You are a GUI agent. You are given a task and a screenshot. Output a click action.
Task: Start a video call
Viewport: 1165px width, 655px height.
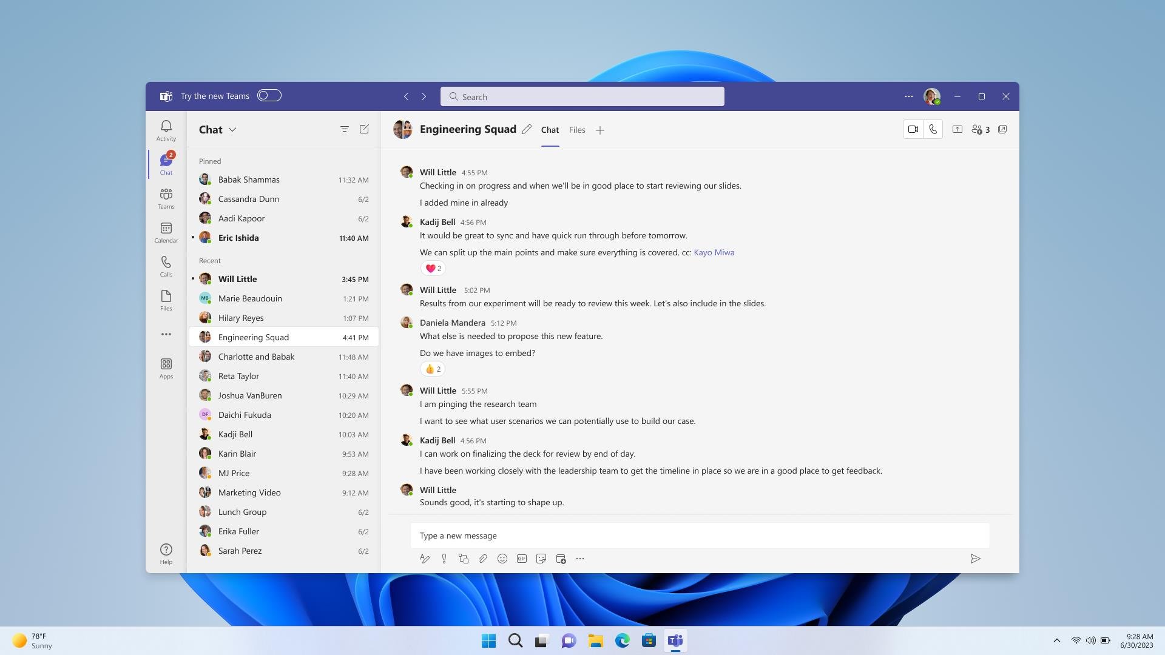[x=913, y=129]
